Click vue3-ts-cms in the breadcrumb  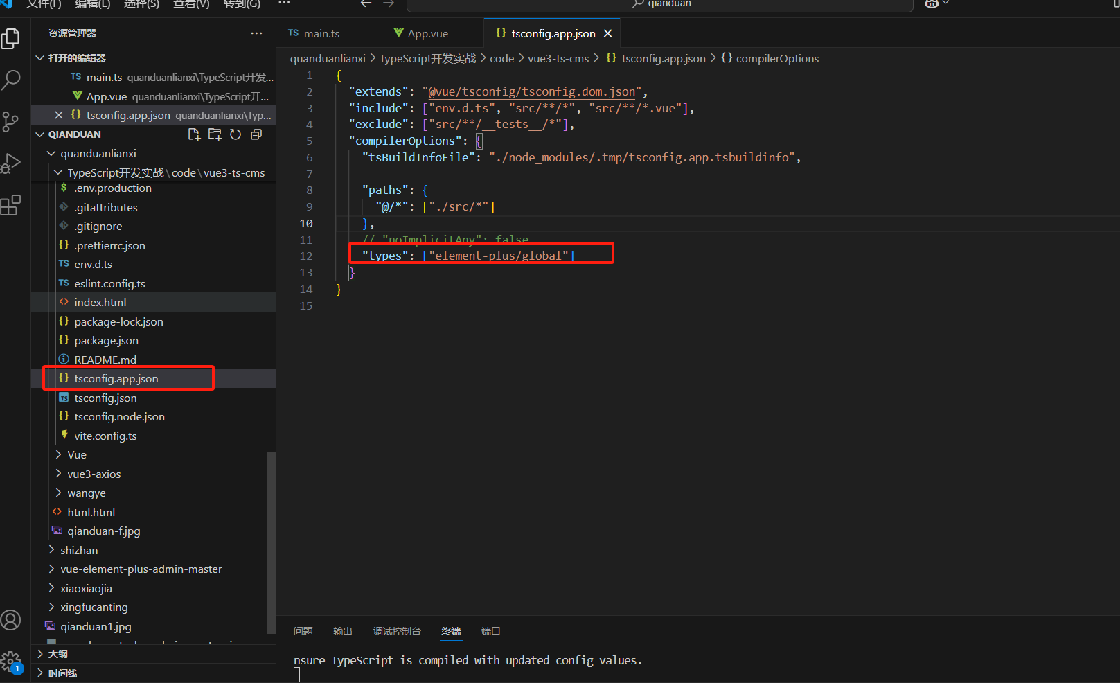pos(558,58)
